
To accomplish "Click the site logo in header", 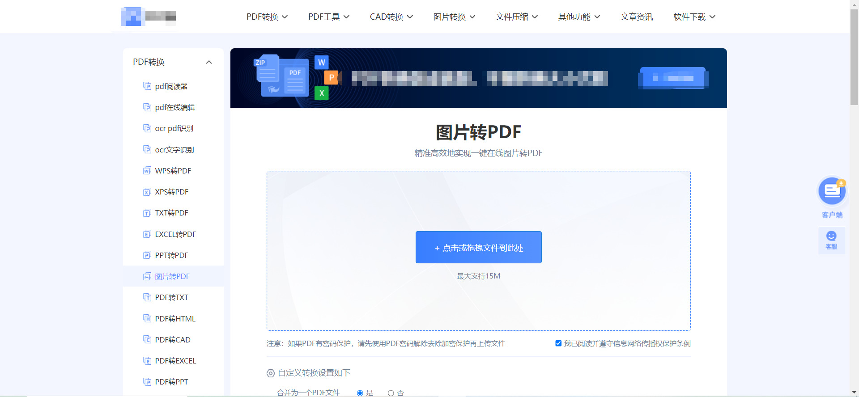I will pos(148,17).
